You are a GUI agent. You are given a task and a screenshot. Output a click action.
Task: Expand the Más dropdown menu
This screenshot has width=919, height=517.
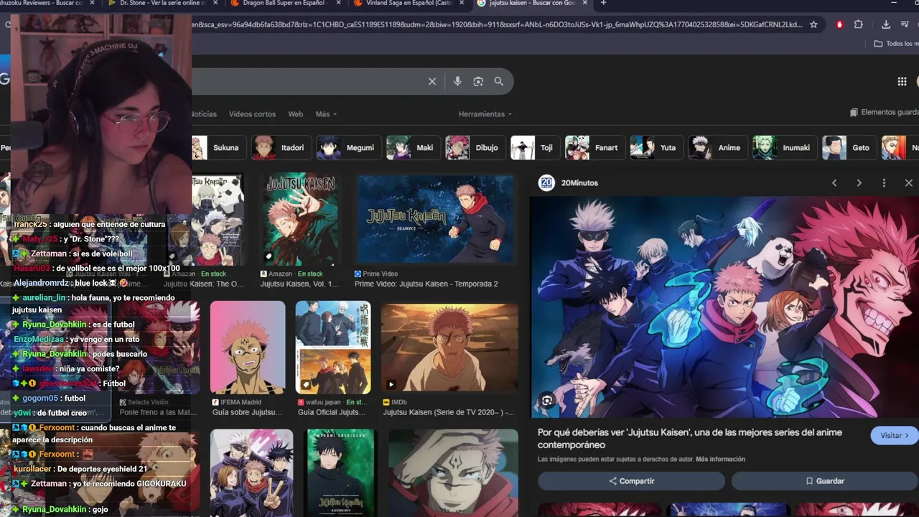(326, 114)
